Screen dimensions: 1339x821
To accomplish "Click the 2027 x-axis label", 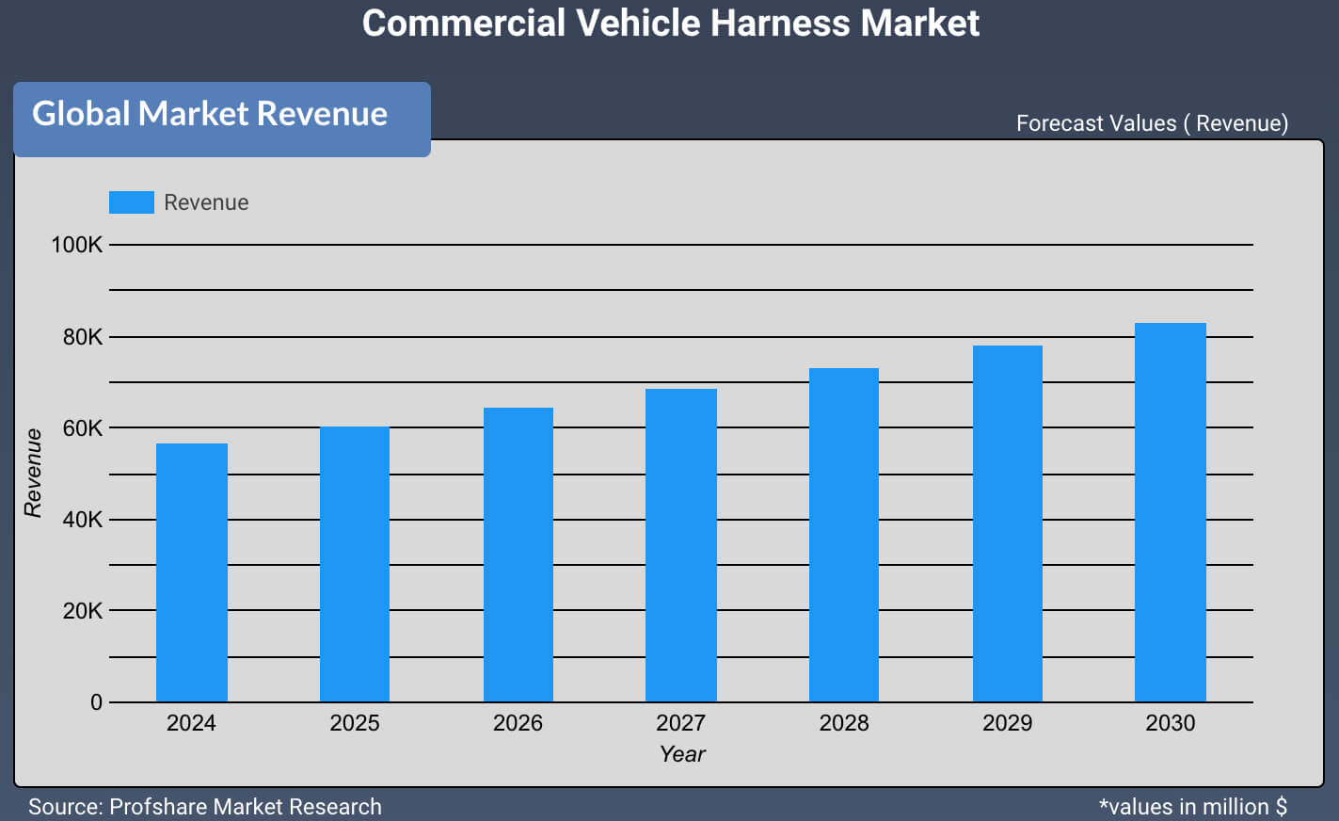I will click(x=680, y=723).
